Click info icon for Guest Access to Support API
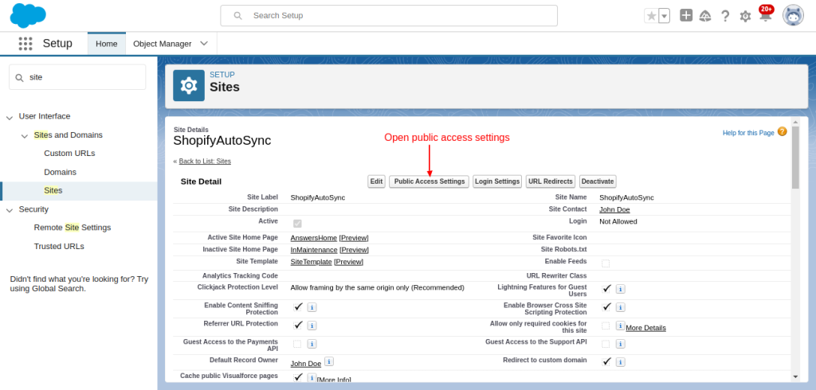The height and width of the screenshot is (390, 816). (x=620, y=344)
